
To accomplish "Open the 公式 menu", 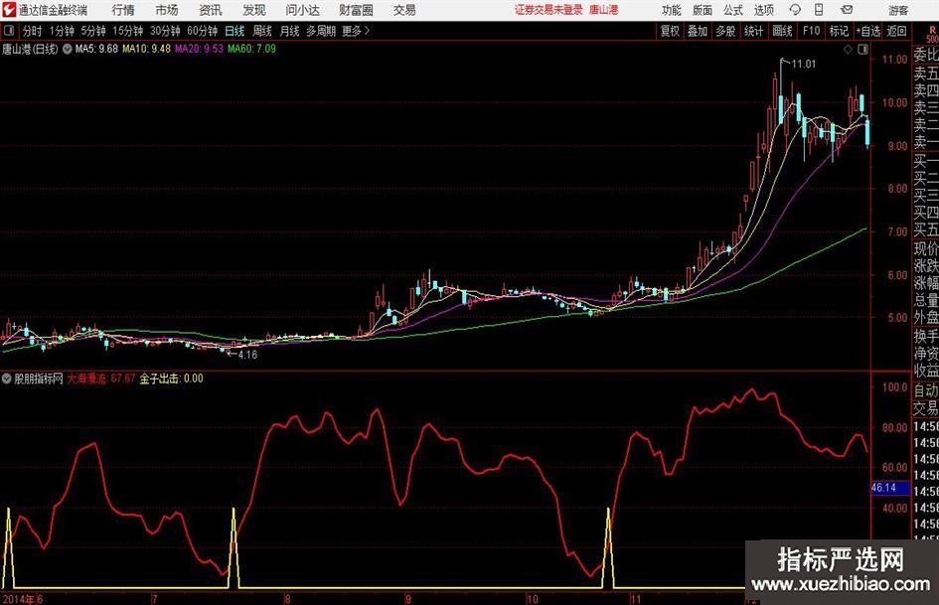I will pos(733,10).
